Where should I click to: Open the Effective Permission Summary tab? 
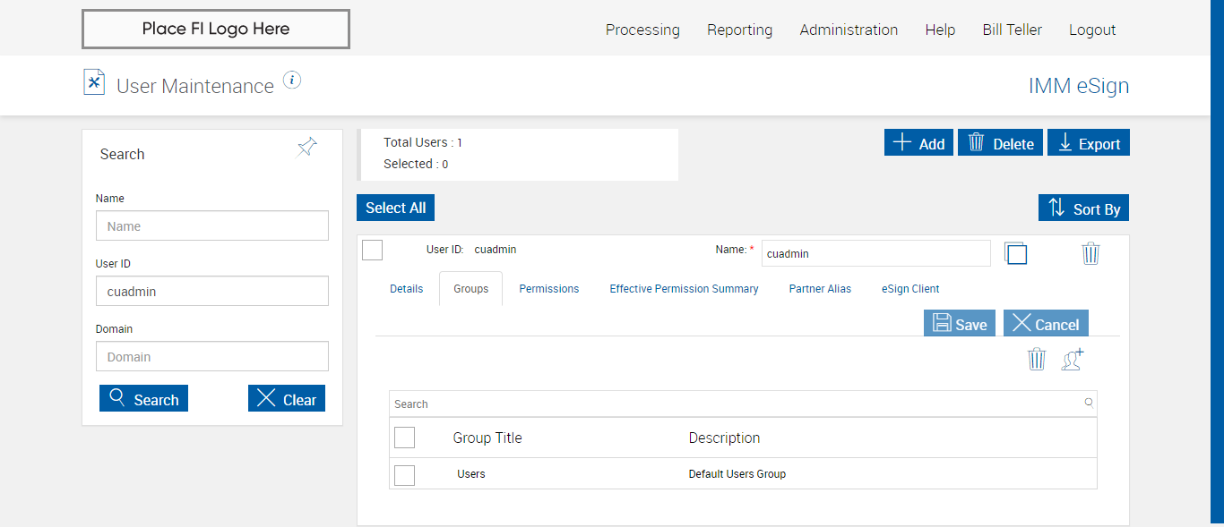[x=684, y=289]
